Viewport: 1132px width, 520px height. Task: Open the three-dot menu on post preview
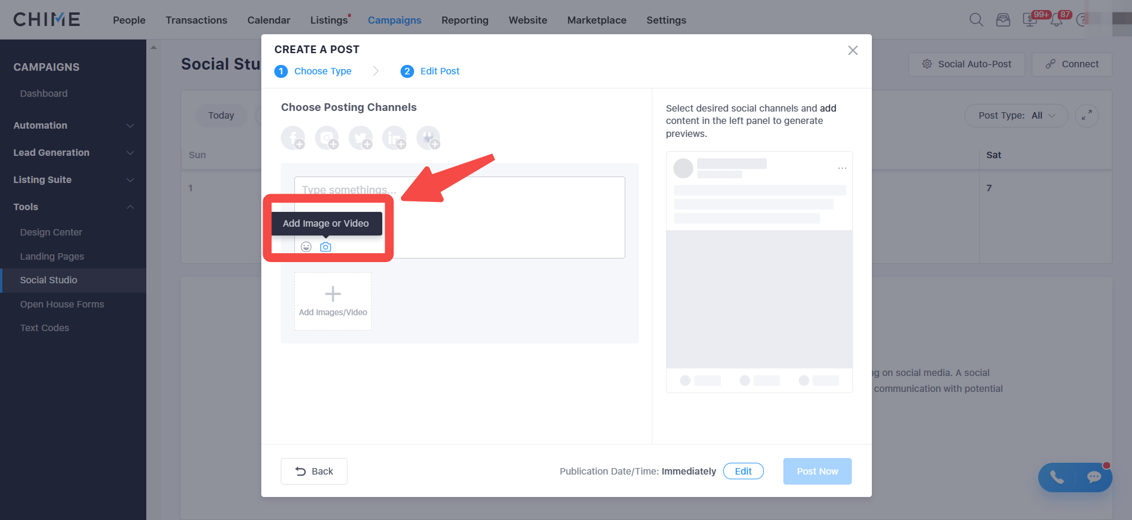click(x=842, y=168)
